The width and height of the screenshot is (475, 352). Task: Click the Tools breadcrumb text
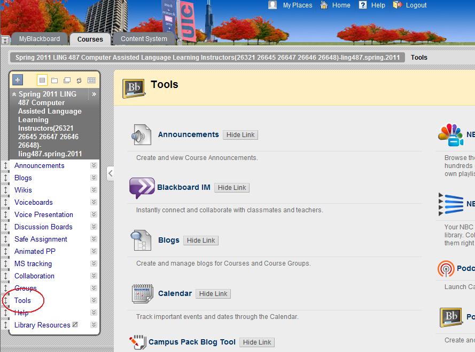coord(419,58)
